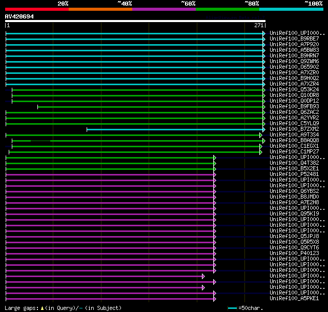Image resolution: width=328 pixels, height=312 pixels.
Task: Select the UniRef100_A2YVR2 label
Action: click(x=294, y=118)
